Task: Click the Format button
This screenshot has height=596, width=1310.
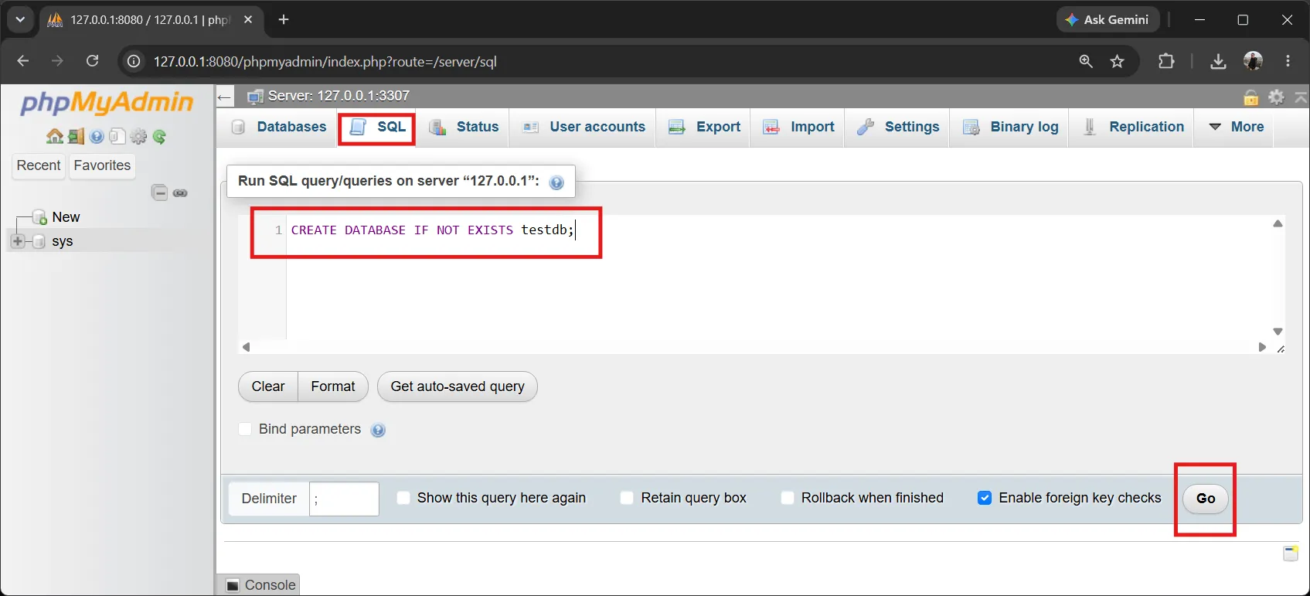Action: 333,387
